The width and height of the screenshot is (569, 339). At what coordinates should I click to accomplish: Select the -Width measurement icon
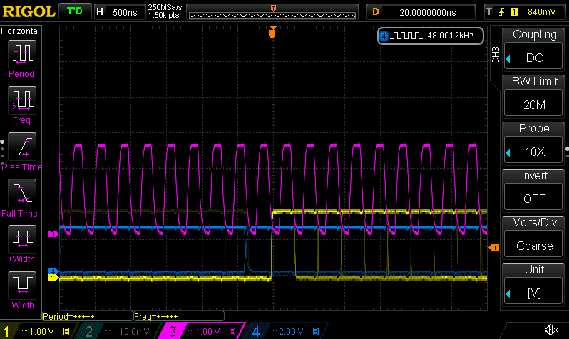tap(21, 285)
